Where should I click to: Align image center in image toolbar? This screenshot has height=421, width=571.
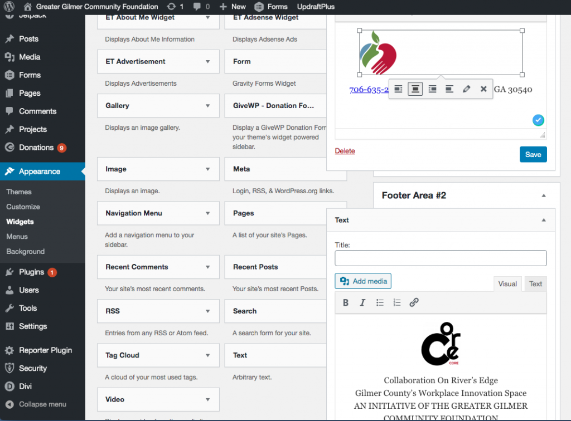click(415, 89)
